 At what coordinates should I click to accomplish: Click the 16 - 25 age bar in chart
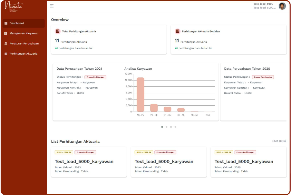pyautogui.click(x=141, y=95)
